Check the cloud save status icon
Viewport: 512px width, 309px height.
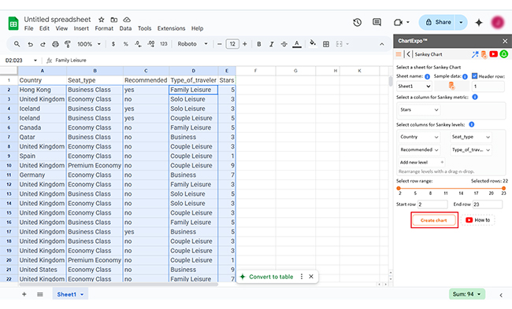click(127, 20)
